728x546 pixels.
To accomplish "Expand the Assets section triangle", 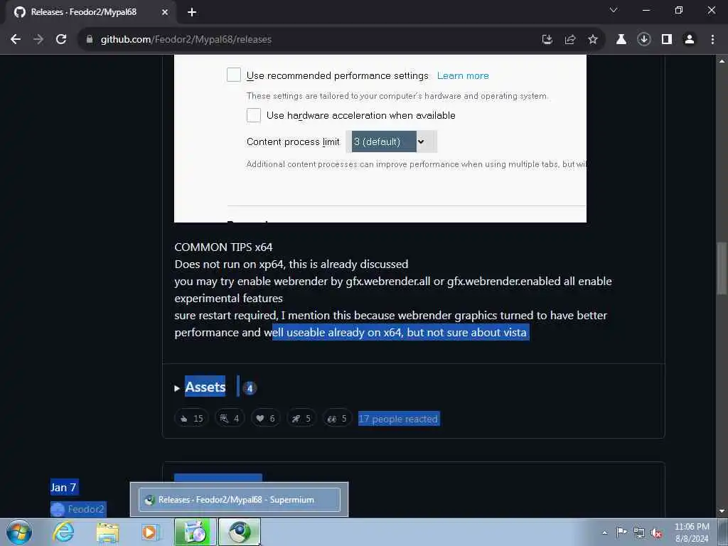I will click(x=177, y=388).
